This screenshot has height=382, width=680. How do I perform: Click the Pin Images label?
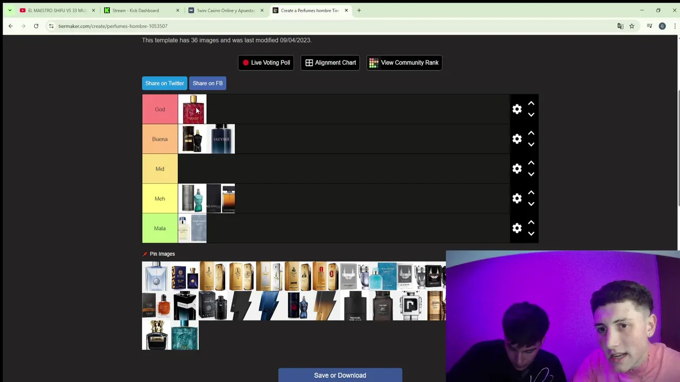162,254
